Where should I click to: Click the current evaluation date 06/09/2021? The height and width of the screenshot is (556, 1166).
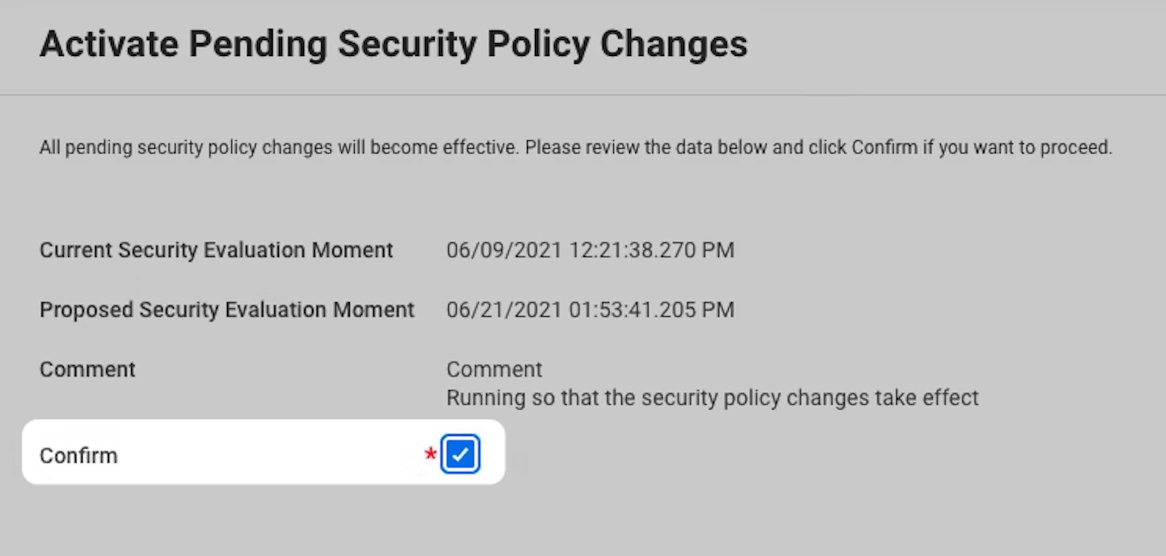point(504,250)
